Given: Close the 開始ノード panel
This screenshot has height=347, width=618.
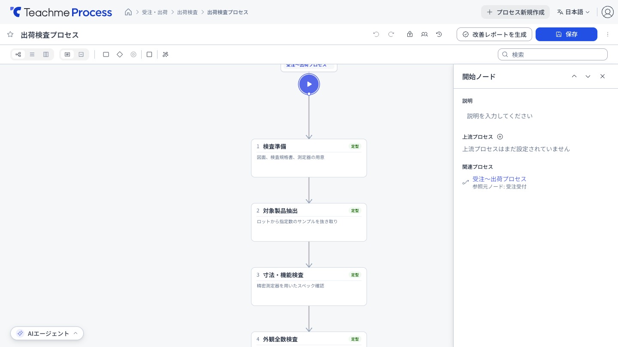Looking at the screenshot, I should pos(603,76).
